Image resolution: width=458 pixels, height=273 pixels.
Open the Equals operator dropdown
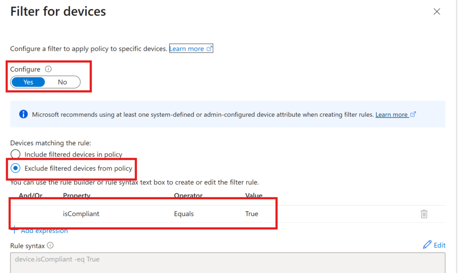pos(184,214)
